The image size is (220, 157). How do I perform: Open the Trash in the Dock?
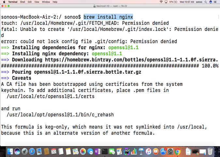pos(210,151)
